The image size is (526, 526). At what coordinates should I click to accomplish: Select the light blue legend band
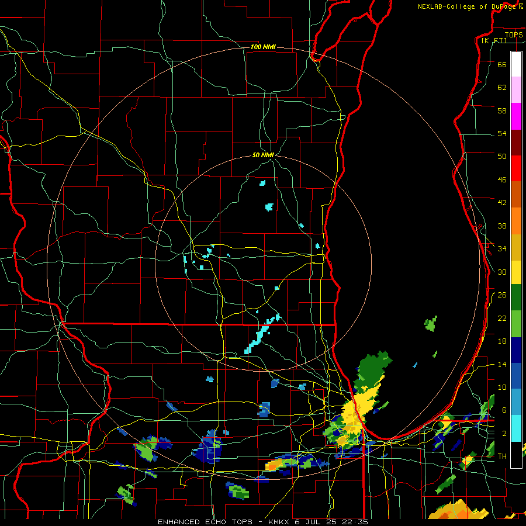pyautogui.click(x=516, y=402)
